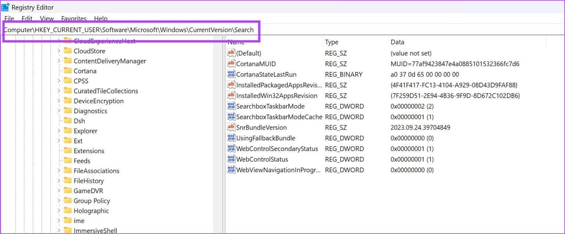The height and width of the screenshot is (234, 565).
Task: Select the FileAssociations key label
Action: click(96, 171)
